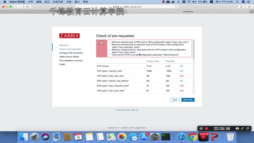
Task: Open Maps in the Dock
Action: pos(111,137)
